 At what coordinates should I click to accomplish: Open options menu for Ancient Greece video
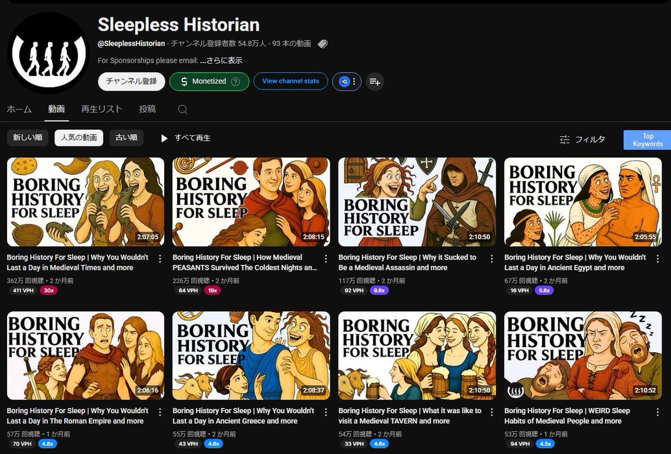[326, 412]
